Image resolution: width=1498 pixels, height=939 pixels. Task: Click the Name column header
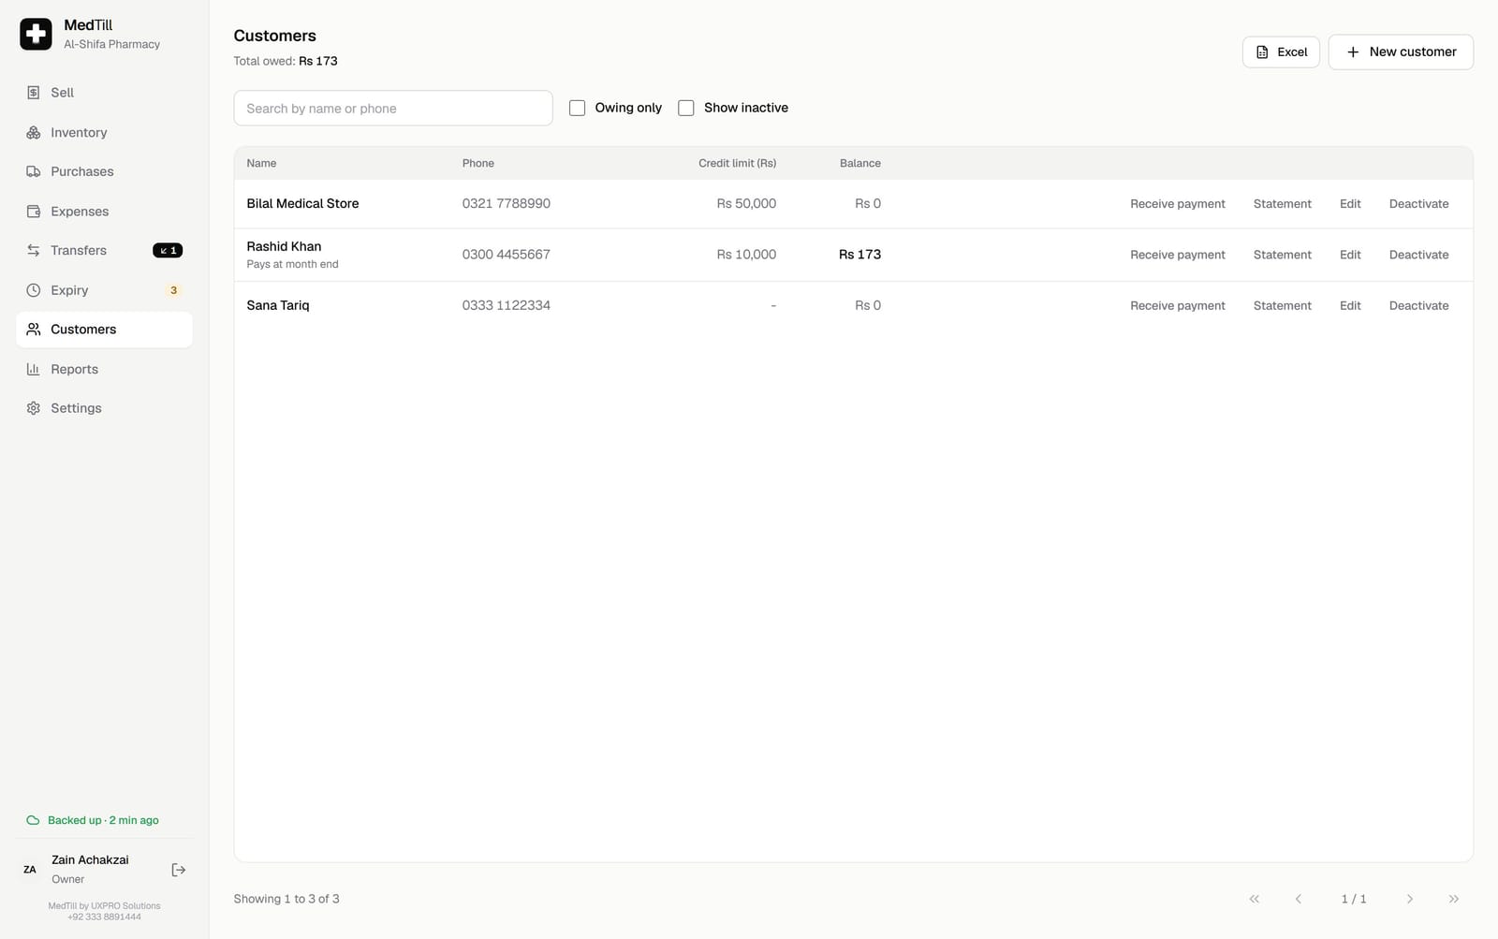click(261, 163)
